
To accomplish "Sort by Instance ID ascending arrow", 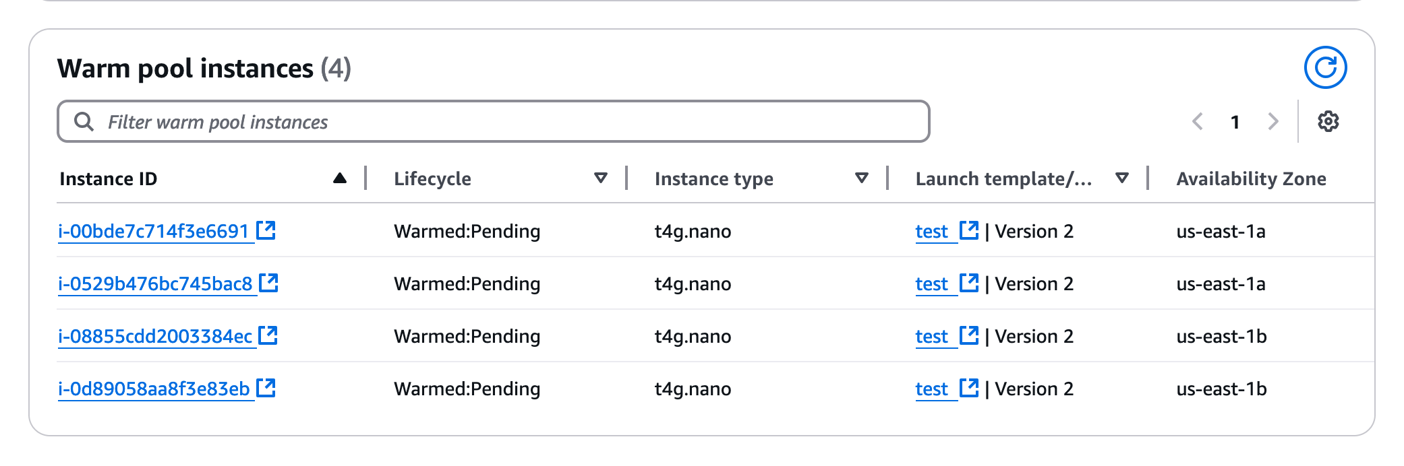I will coord(340,178).
